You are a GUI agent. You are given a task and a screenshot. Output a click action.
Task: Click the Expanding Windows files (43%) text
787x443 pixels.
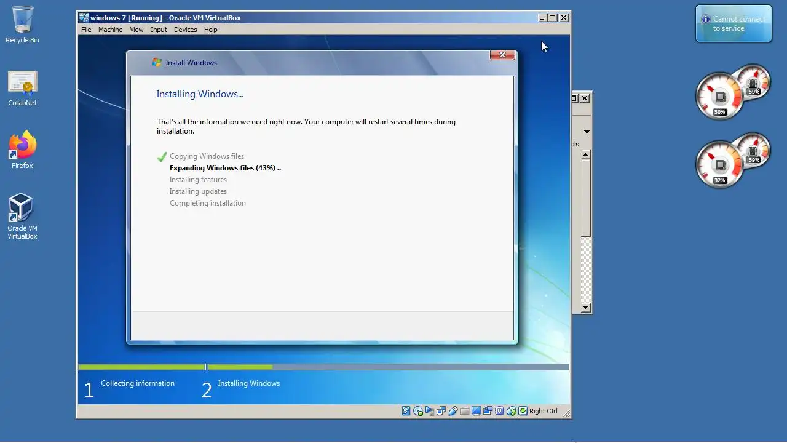[225, 168]
